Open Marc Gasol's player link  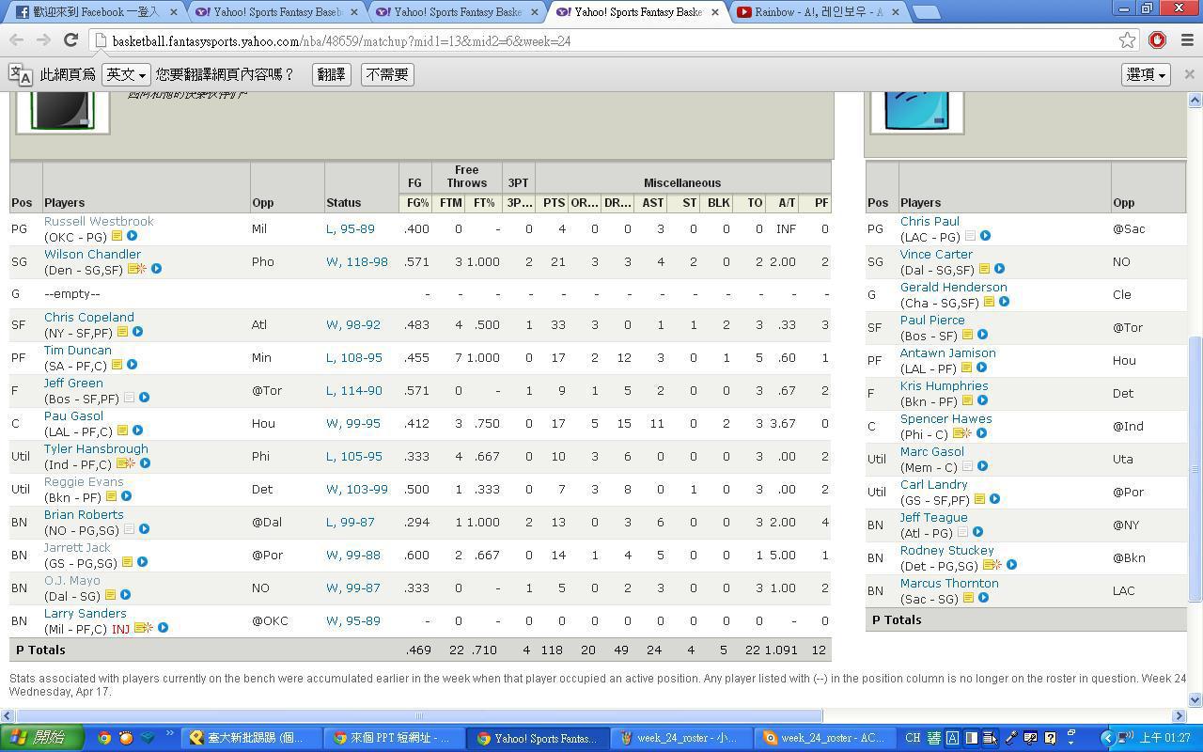(932, 452)
